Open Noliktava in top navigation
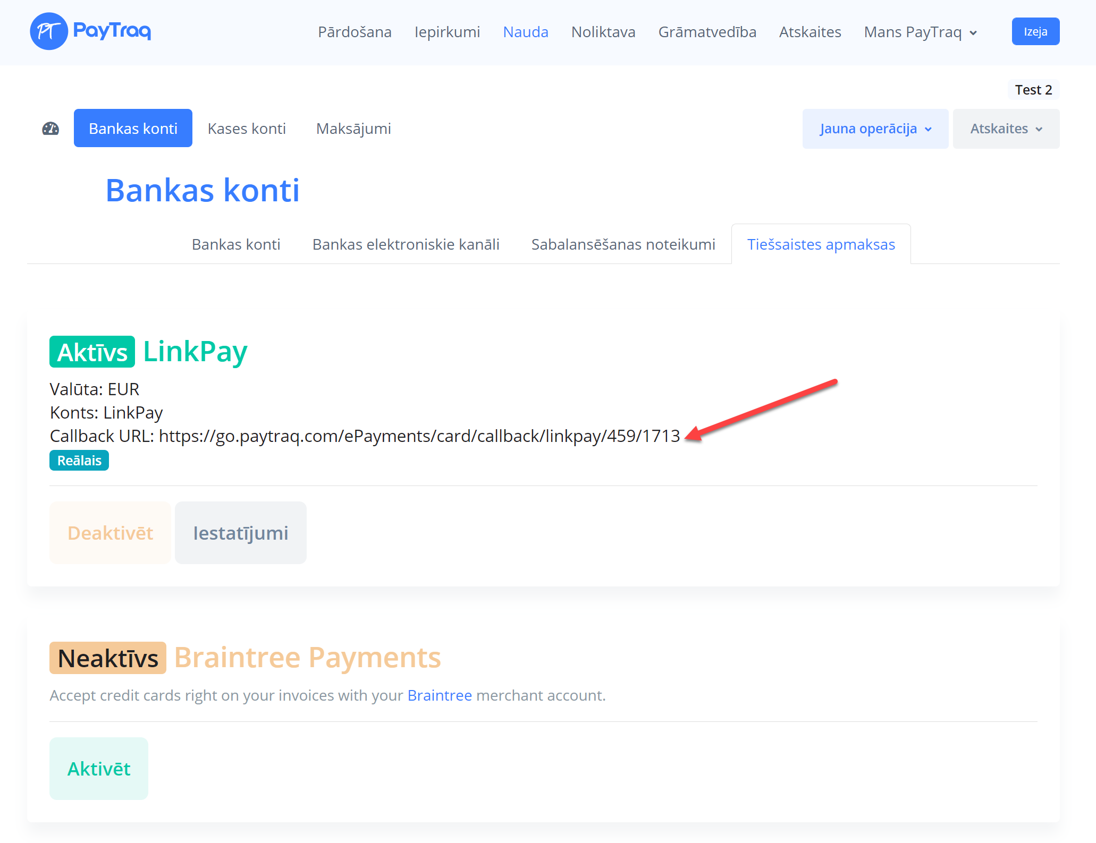The width and height of the screenshot is (1096, 843). point(603,32)
